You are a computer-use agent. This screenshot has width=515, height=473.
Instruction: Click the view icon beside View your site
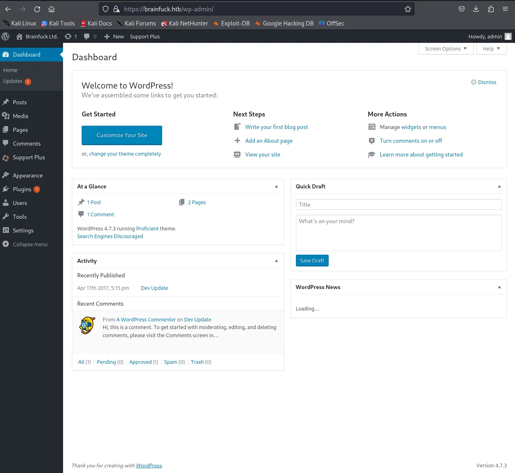click(x=237, y=154)
